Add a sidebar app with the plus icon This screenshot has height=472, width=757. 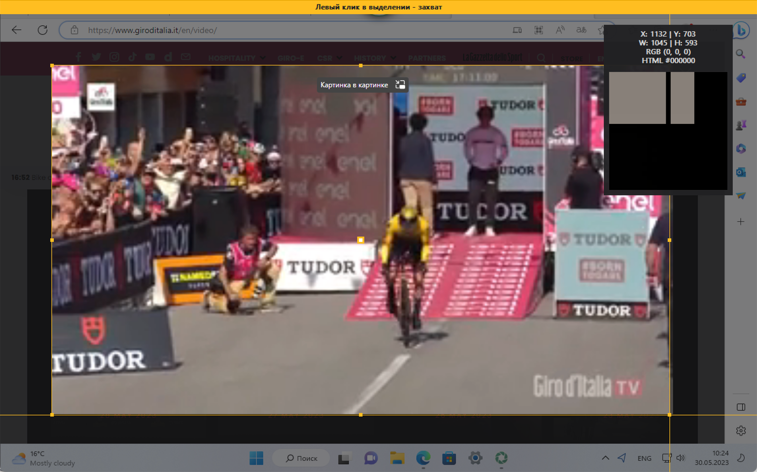coord(741,222)
